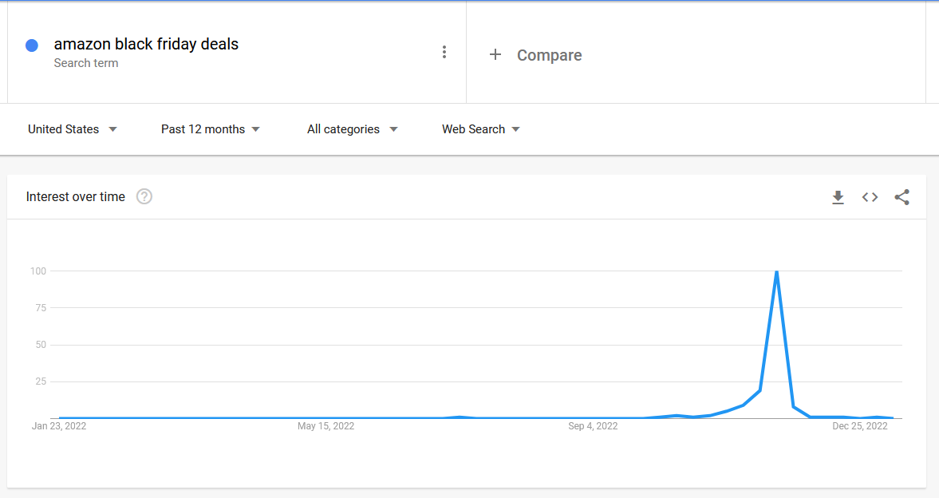Click the peak point on the trend line
This screenshot has height=498, width=939.
[x=776, y=272]
